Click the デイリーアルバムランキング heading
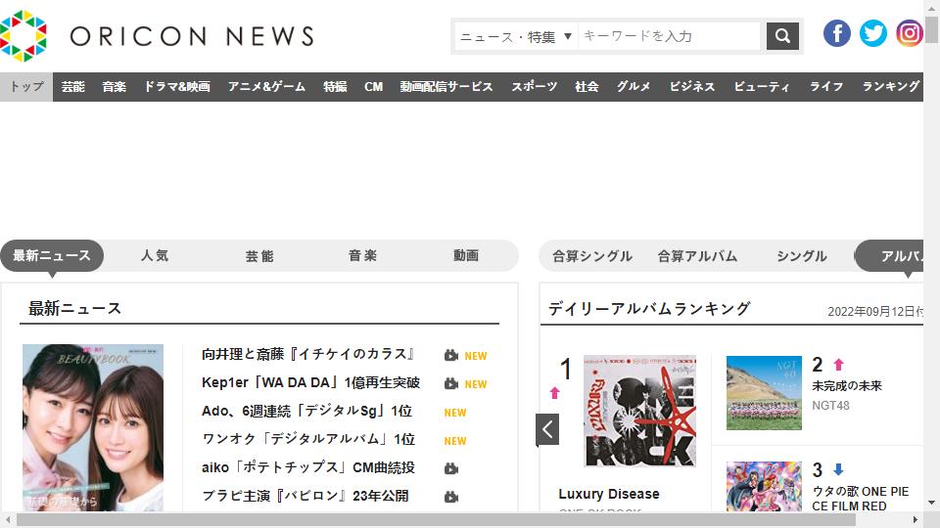 click(648, 308)
